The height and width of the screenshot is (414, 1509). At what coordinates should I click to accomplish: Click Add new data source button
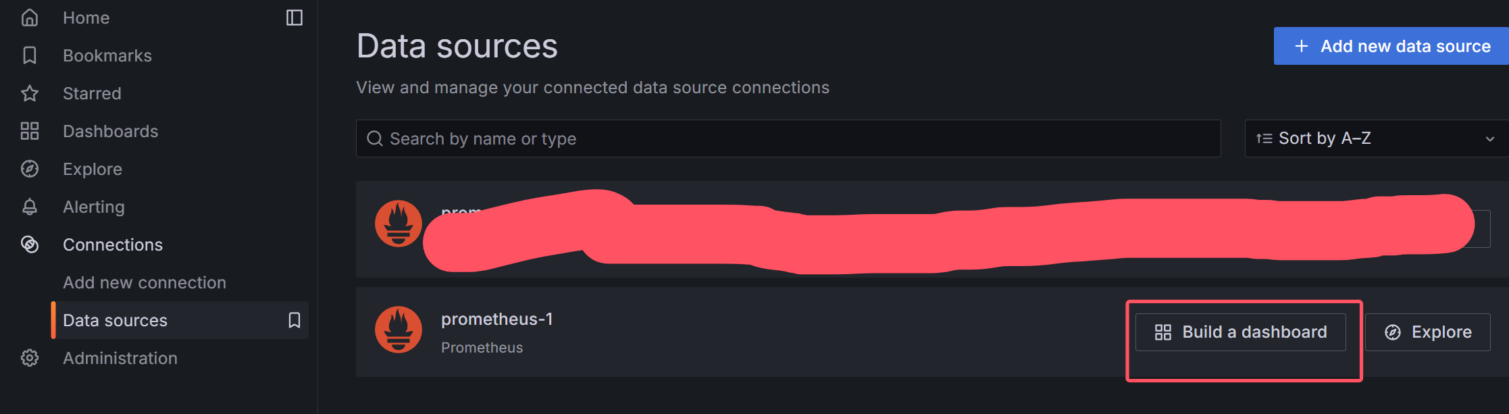(1391, 46)
